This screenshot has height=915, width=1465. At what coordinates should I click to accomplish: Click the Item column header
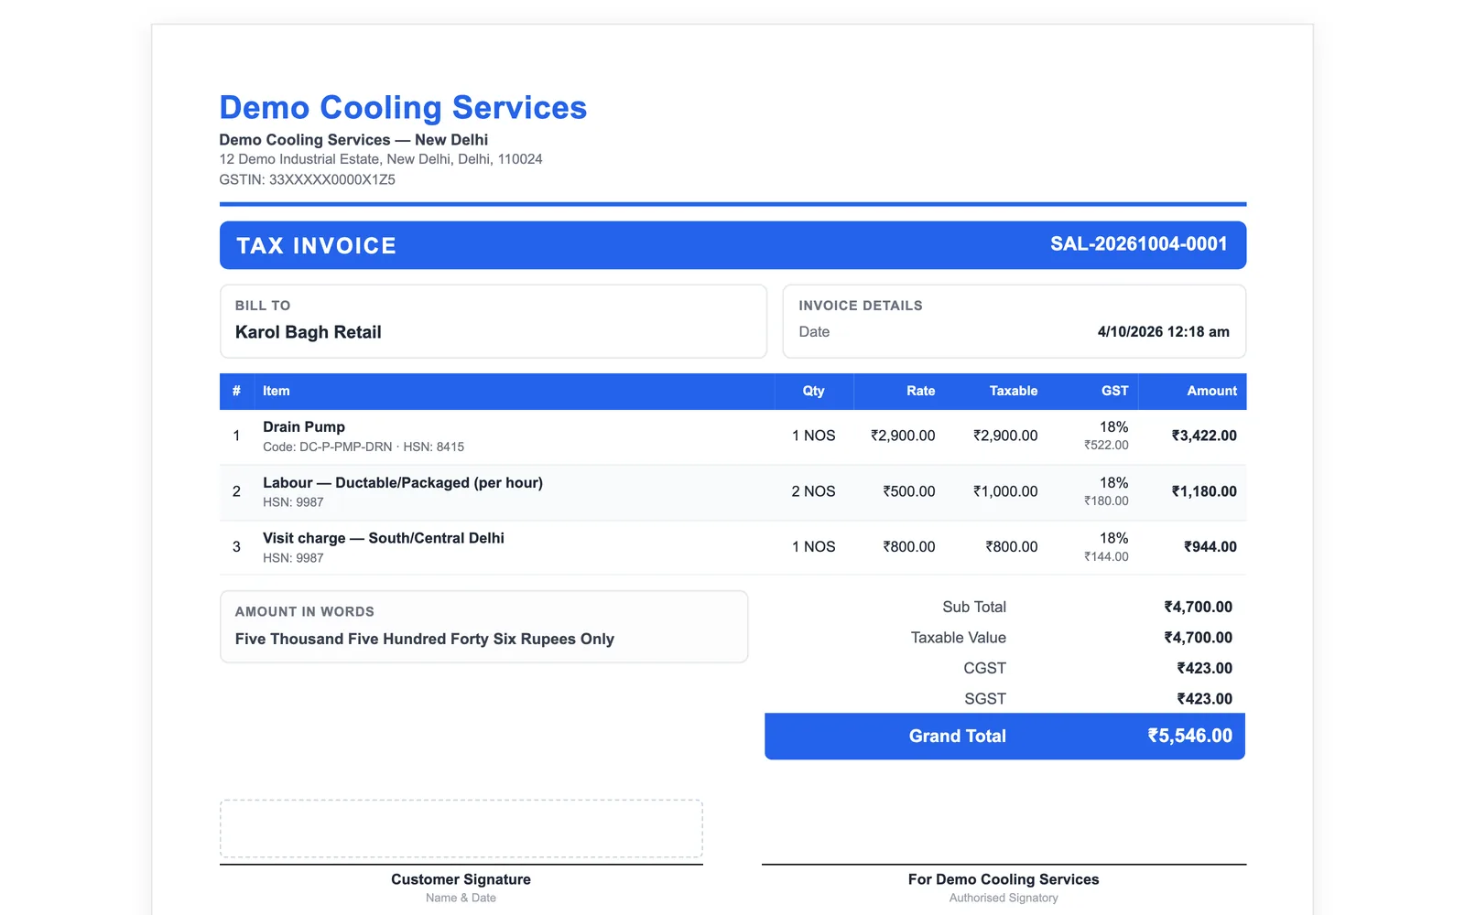click(x=277, y=391)
